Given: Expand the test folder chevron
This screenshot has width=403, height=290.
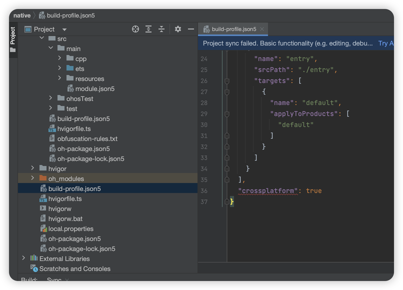Looking at the screenshot, I should tap(50, 108).
